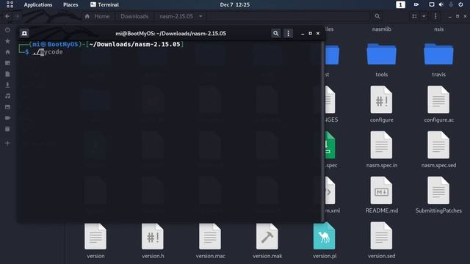Expand the view options dropdown arrow
The image size is (470, 264).
click(424, 16)
